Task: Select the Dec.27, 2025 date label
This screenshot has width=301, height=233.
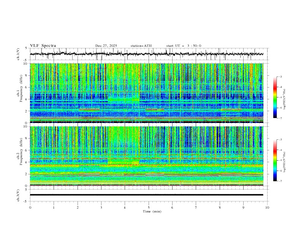Action: point(106,46)
